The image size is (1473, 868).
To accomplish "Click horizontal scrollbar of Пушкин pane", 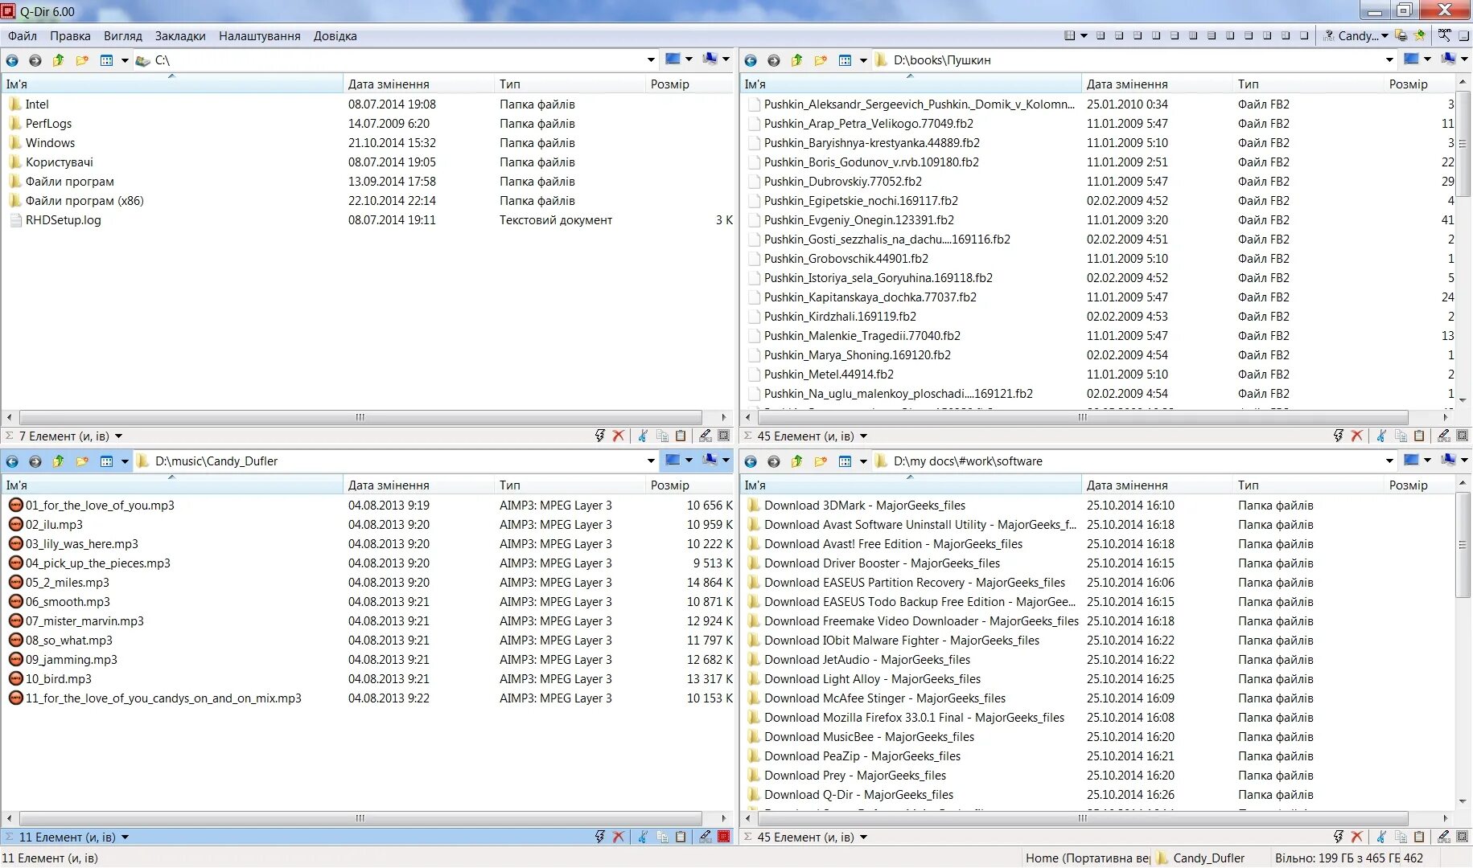I will [1083, 417].
